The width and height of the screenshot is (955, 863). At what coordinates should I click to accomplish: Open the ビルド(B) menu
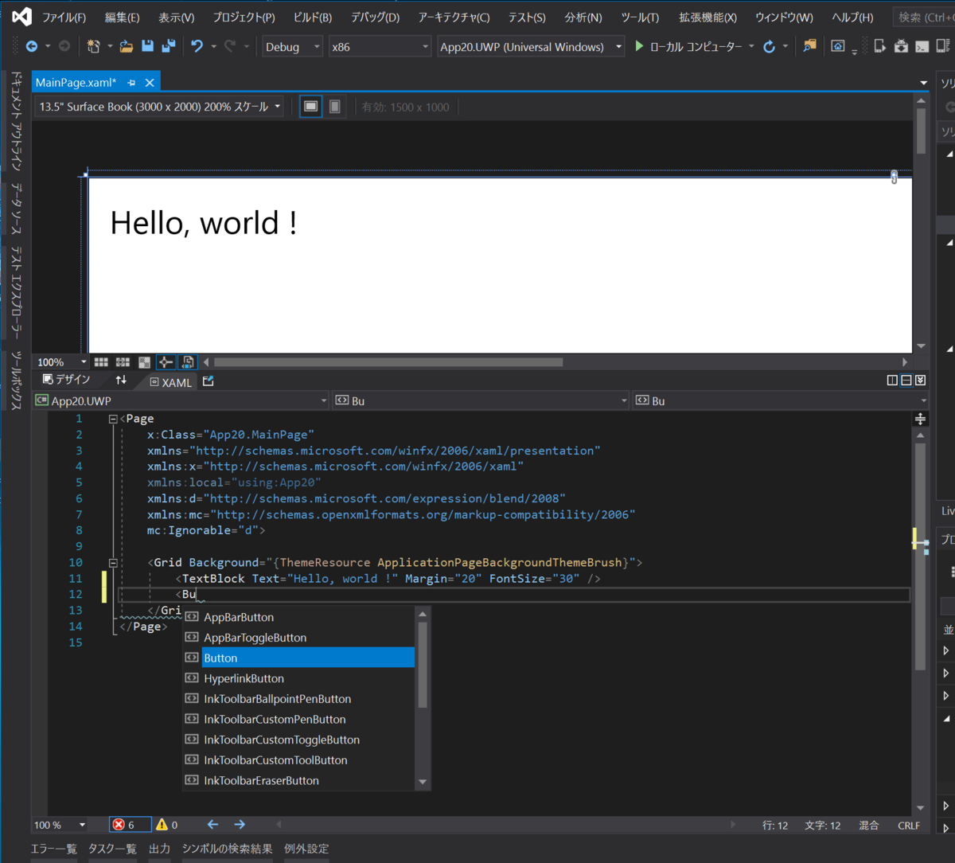[312, 17]
